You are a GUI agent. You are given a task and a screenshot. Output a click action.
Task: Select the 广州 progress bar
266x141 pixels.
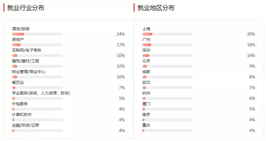[167, 45]
